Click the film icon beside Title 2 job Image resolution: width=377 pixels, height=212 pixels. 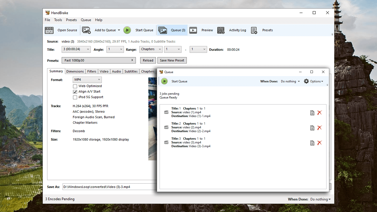pos(166,127)
